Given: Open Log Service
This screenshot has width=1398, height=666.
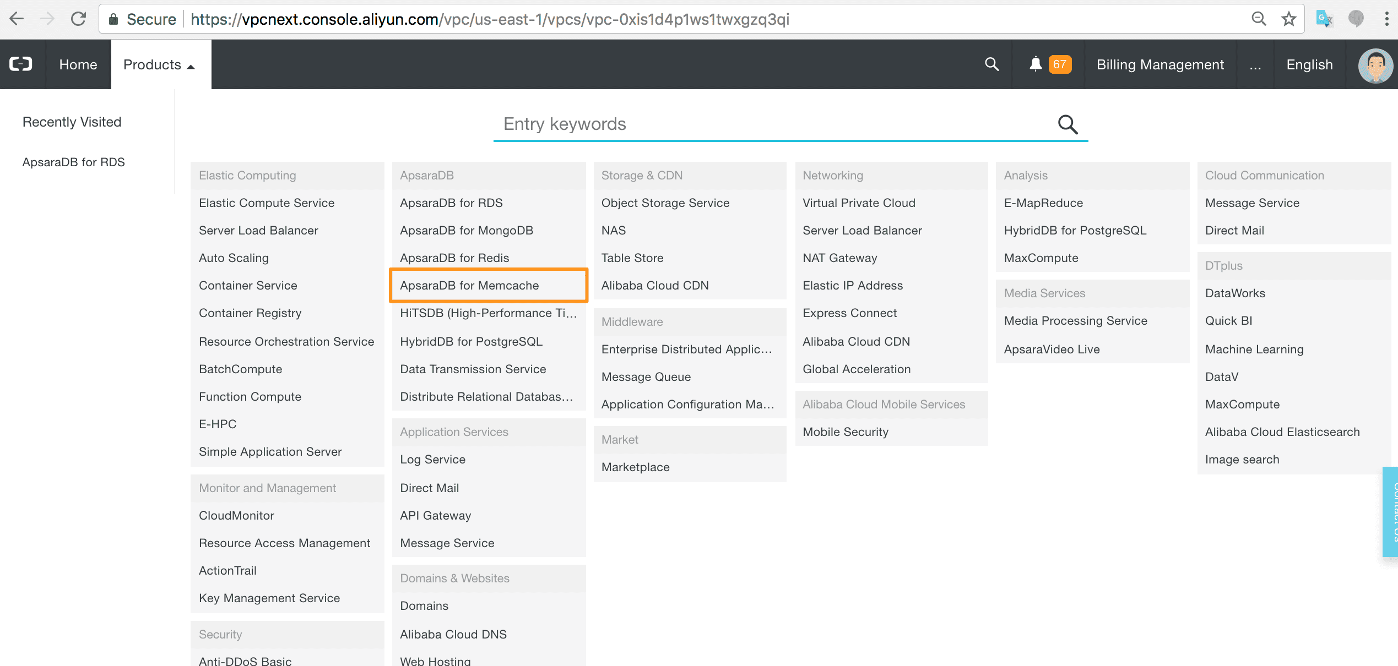Looking at the screenshot, I should tap(432, 459).
